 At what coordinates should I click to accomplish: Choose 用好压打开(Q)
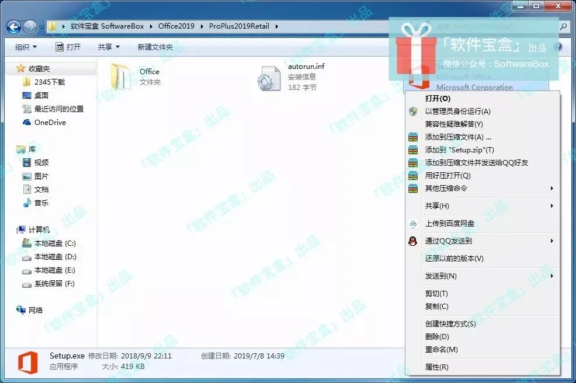click(483, 176)
